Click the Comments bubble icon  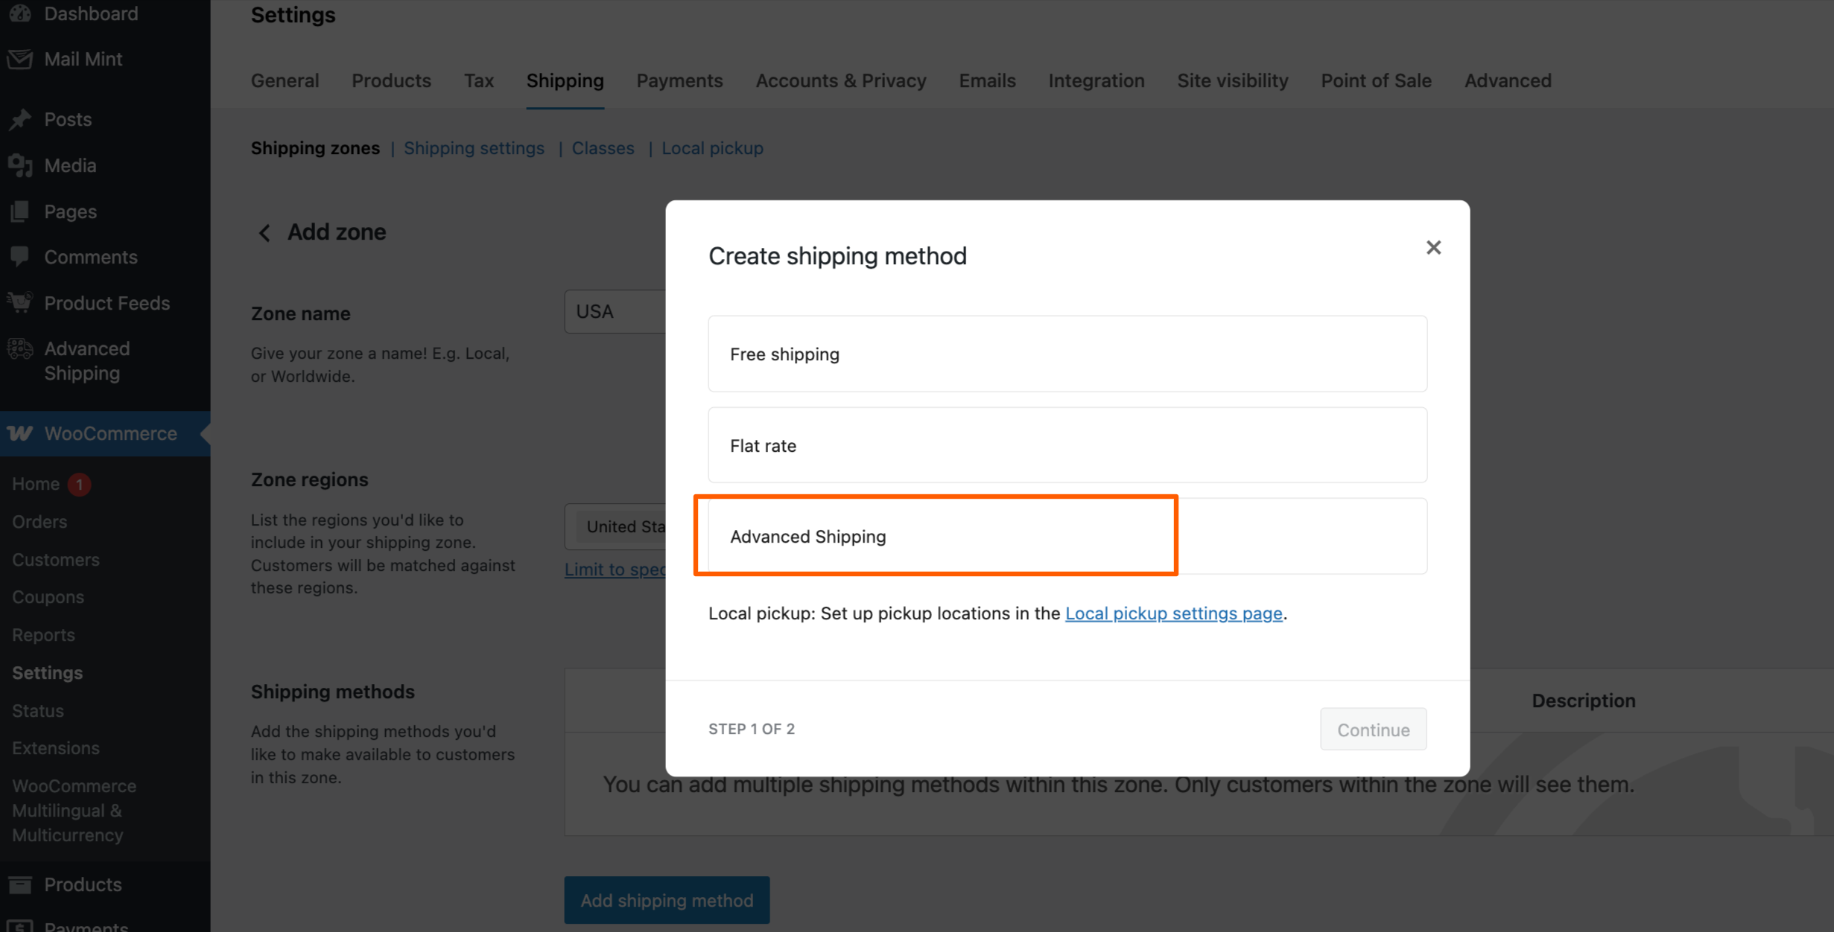point(20,257)
